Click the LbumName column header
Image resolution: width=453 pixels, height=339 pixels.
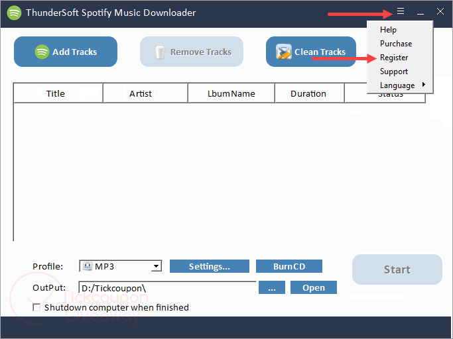click(x=231, y=93)
